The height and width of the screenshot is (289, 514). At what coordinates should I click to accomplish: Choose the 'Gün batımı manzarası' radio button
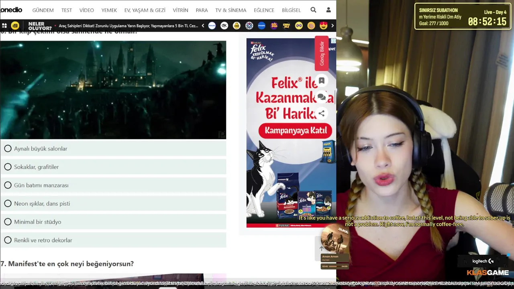point(8,185)
